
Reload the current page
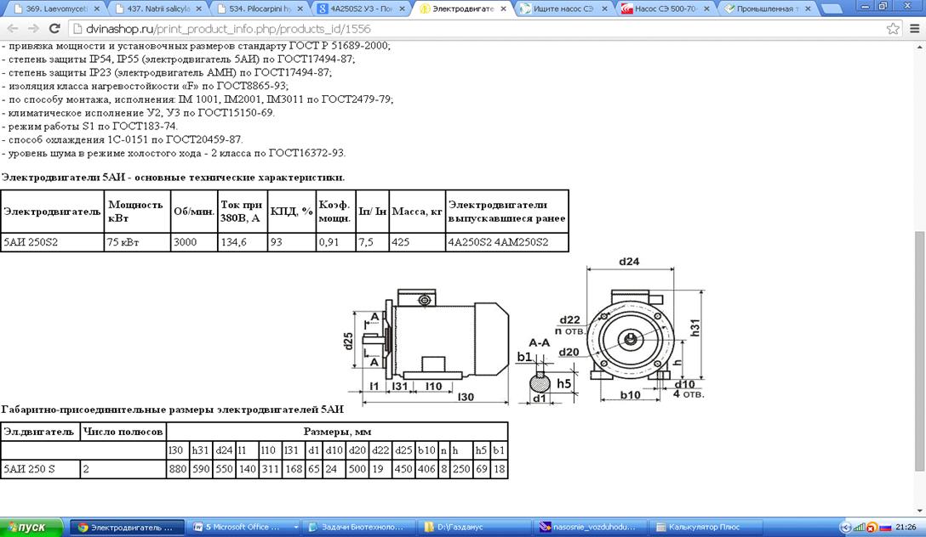pos(54,28)
